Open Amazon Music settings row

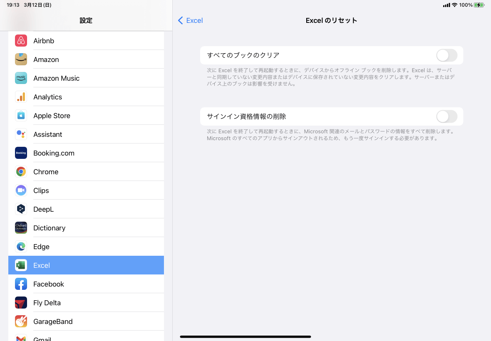(x=86, y=78)
